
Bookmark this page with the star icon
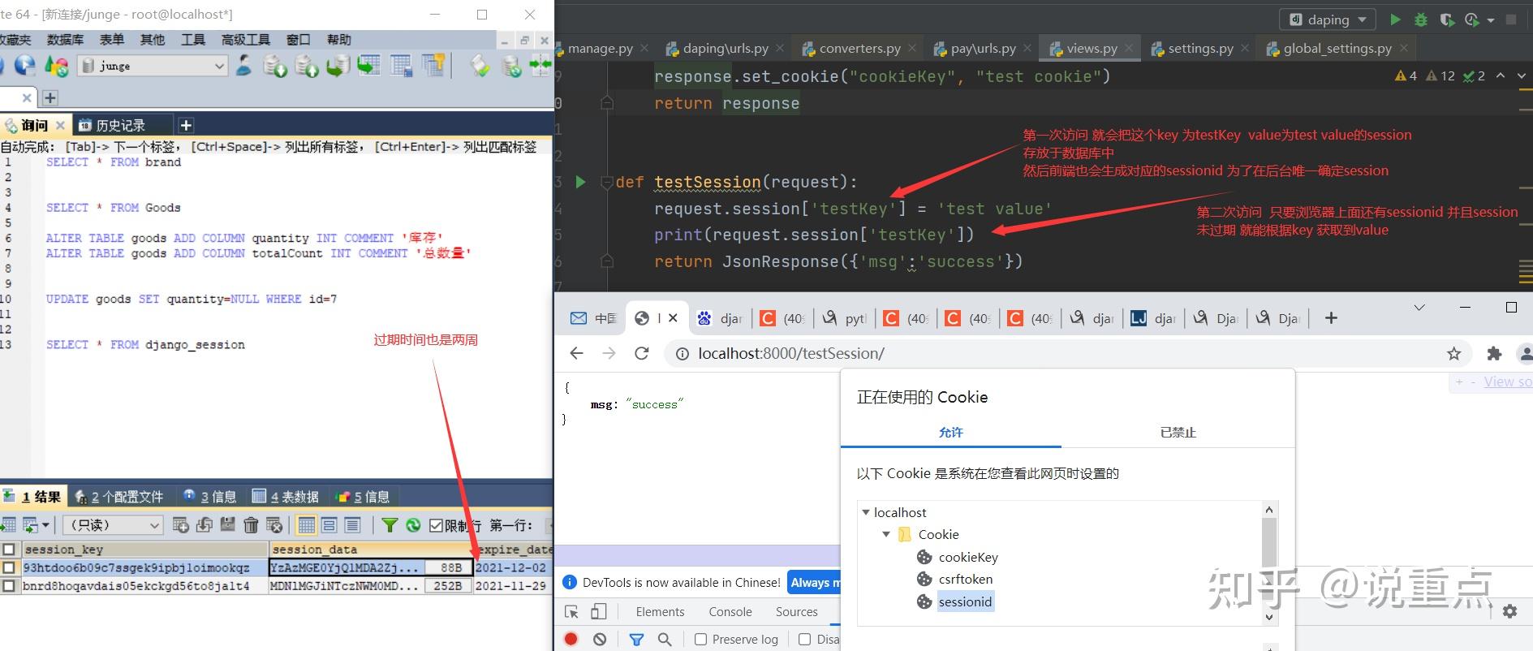coord(1453,353)
